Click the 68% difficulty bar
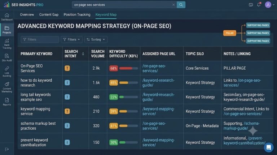This screenshot has height=155, width=277. click(x=129, y=68)
